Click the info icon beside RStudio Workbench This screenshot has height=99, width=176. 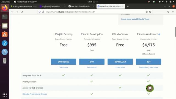159,34
